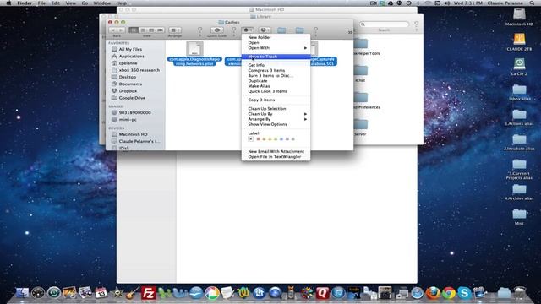Select the Misc desktop folder
This screenshot has height=304, width=541.
[519, 217]
